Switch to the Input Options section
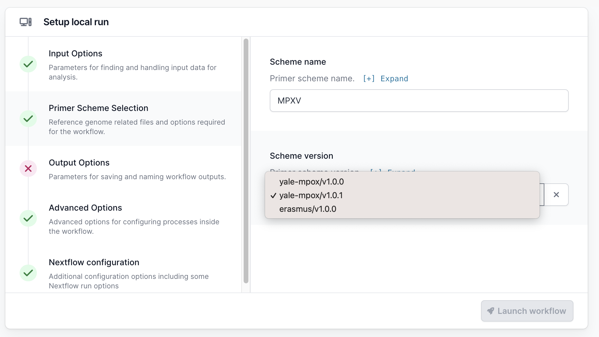The image size is (599, 337). pos(75,53)
